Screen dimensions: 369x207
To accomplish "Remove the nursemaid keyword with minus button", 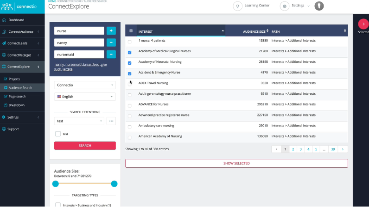I will (x=111, y=54).
